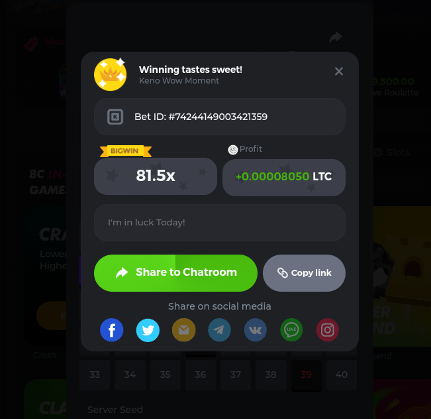
Task: Share win on VK
Action: [256, 329]
